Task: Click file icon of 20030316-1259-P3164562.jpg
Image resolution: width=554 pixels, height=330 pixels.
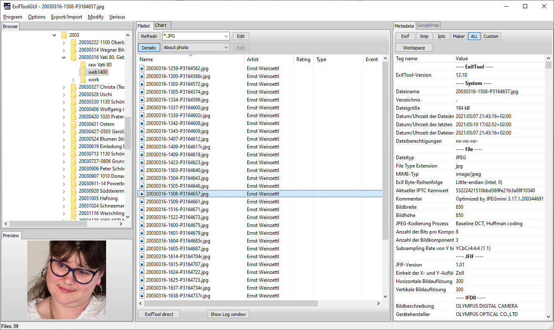Action: [142, 68]
